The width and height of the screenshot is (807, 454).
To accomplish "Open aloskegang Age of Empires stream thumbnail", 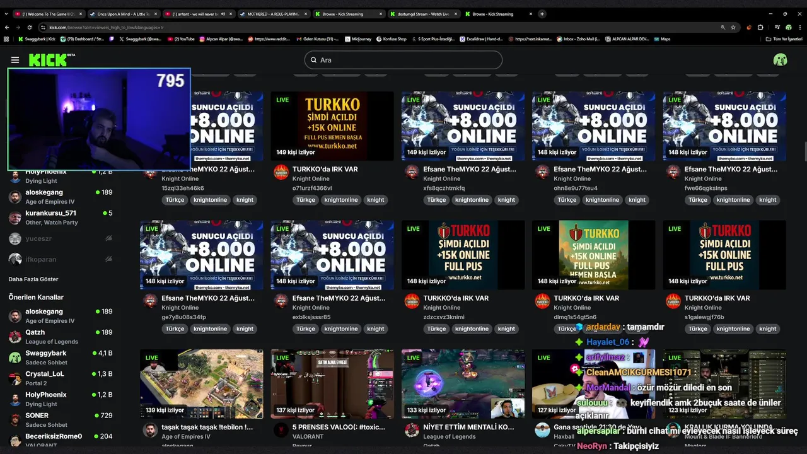I will (x=202, y=384).
